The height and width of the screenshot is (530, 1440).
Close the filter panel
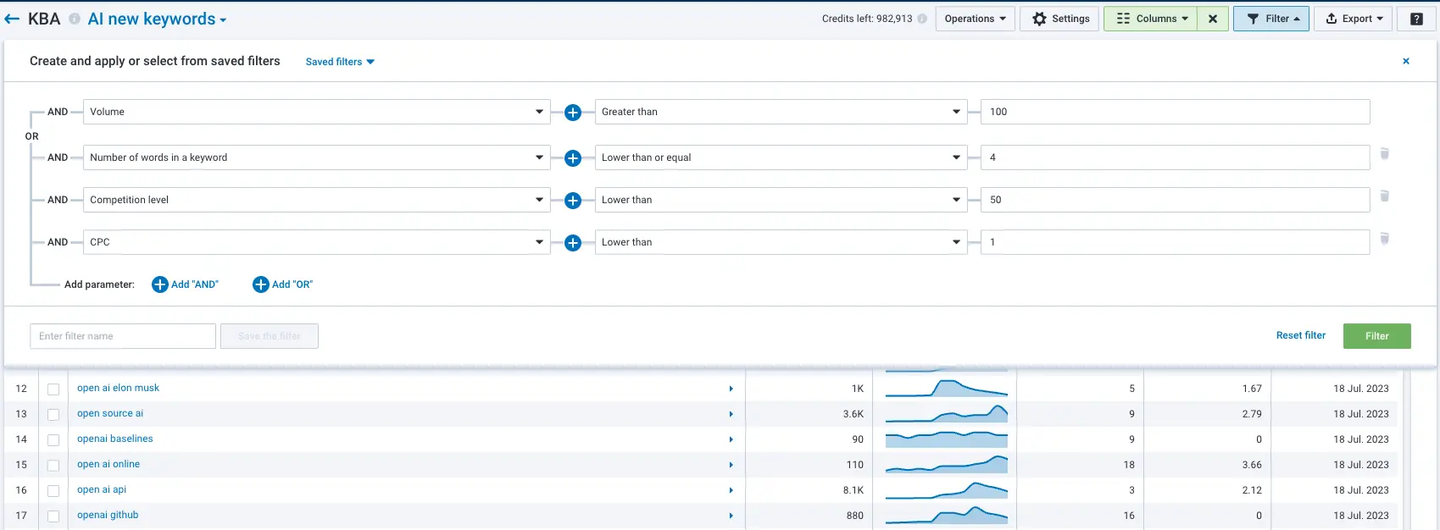click(x=1406, y=61)
